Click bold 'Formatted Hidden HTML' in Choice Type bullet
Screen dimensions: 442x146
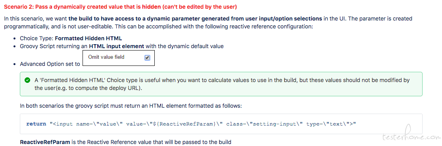tap(88, 38)
